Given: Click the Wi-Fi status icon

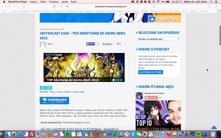Looking at the screenshot, I should coord(158,2).
